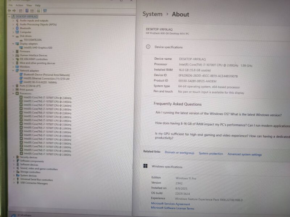
Task: Select the TS512GMTE220S disk drive
Action: 33,40
